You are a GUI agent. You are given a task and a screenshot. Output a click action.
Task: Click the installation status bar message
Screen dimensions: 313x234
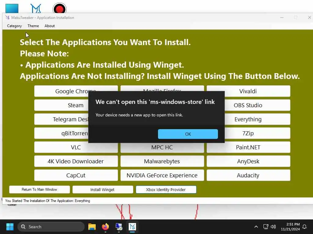(47, 201)
